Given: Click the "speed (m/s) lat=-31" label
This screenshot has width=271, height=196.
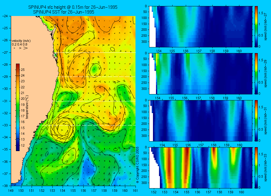Looking at the screenshot, I should 266,121.
